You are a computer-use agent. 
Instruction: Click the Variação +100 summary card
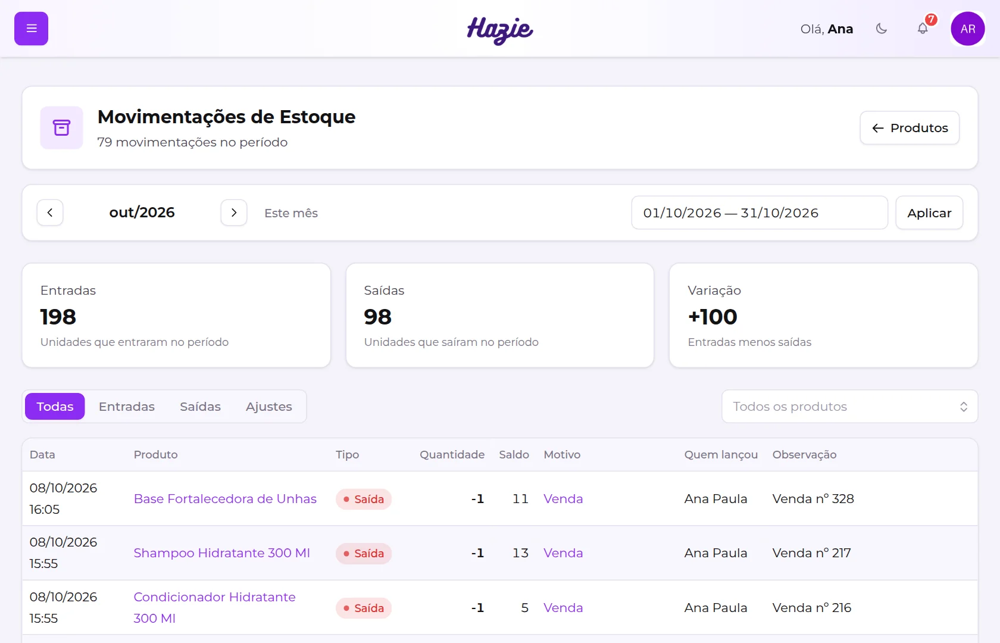pyautogui.click(x=824, y=316)
